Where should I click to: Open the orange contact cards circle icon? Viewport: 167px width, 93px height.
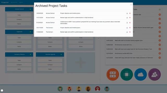[113, 74]
